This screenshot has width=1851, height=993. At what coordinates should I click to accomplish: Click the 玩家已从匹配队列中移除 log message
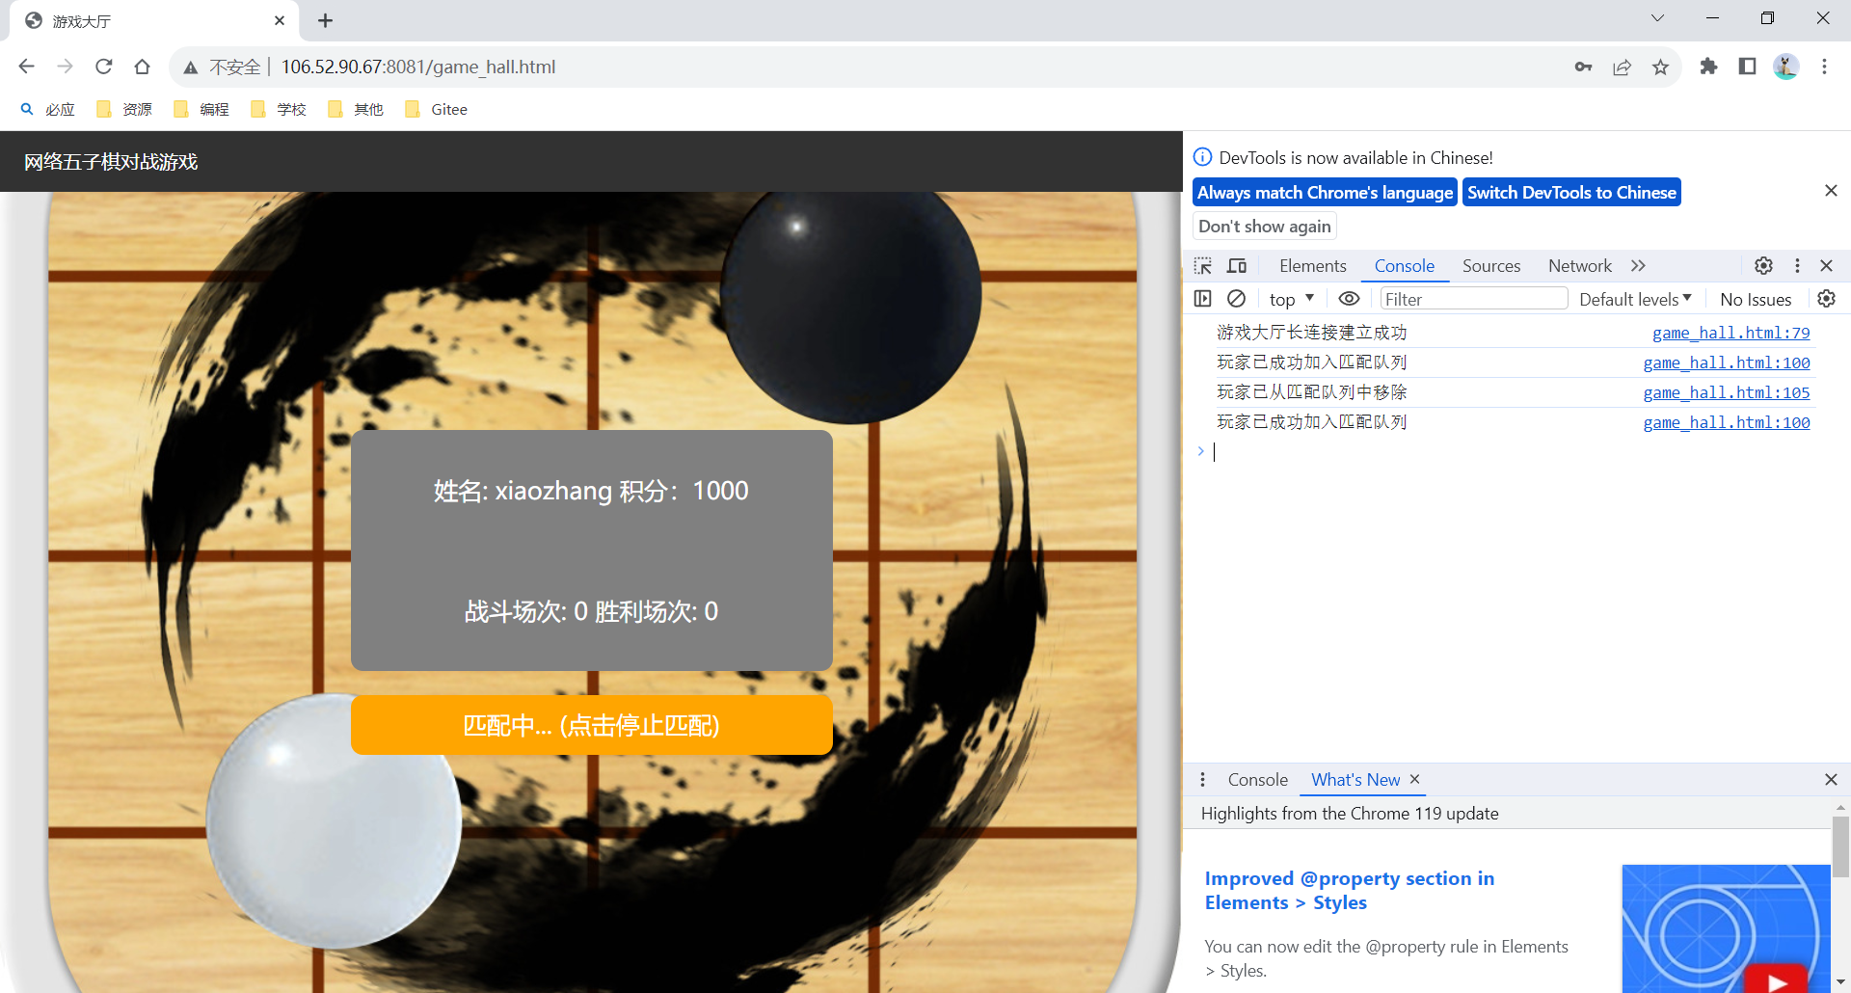coord(1311,392)
